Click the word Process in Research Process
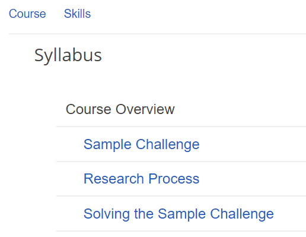Viewport: 306px width, 237px height. click(174, 179)
